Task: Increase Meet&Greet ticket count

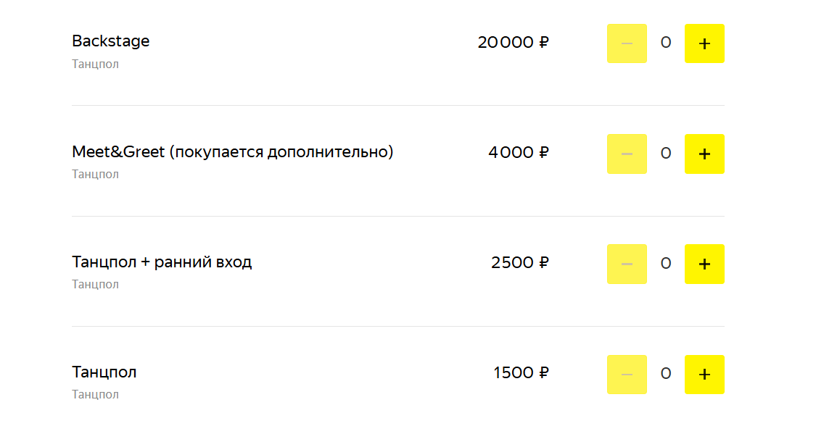Action: pos(704,154)
